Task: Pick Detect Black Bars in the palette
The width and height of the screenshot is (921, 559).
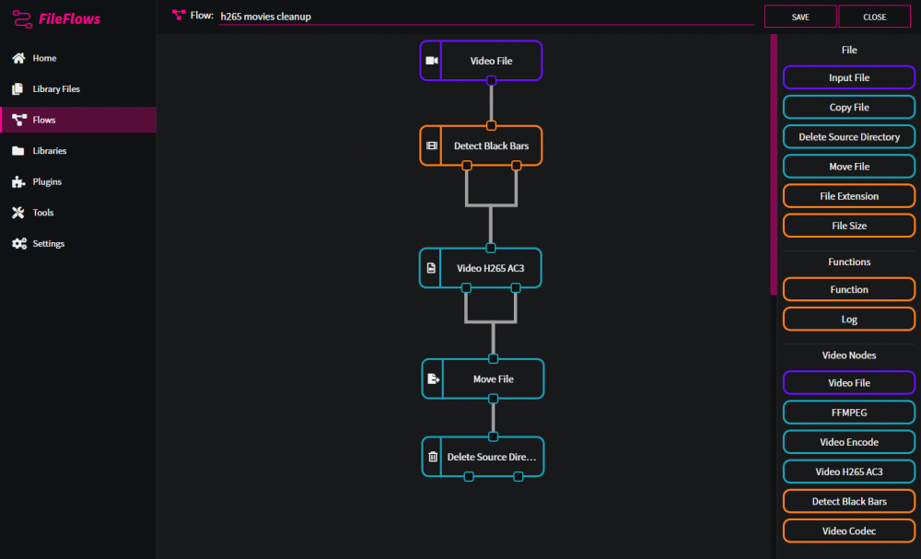Action: click(x=849, y=502)
